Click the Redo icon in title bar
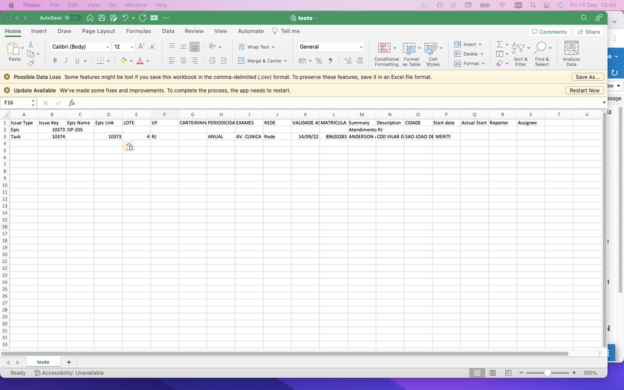624x390 pixels. [143, 18]
